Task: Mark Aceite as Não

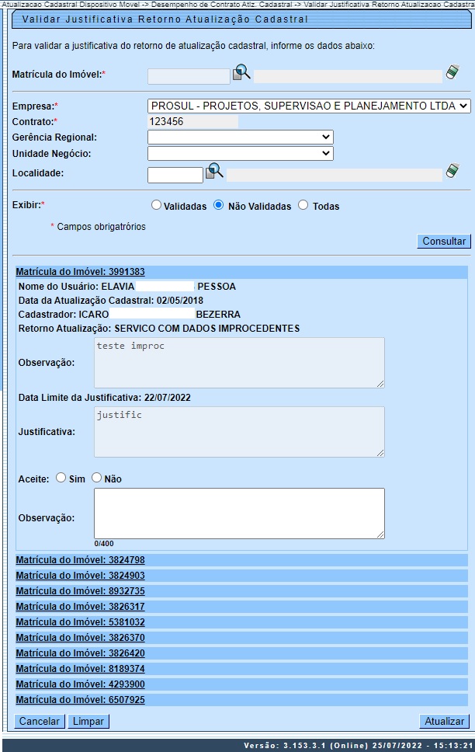Action: tap(97, 479)
